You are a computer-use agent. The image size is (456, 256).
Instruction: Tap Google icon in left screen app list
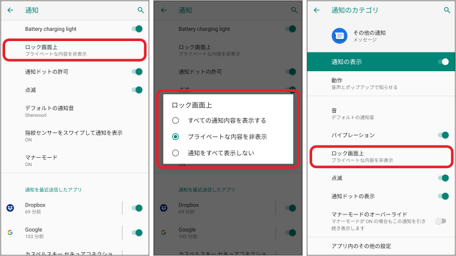[10, 232]
